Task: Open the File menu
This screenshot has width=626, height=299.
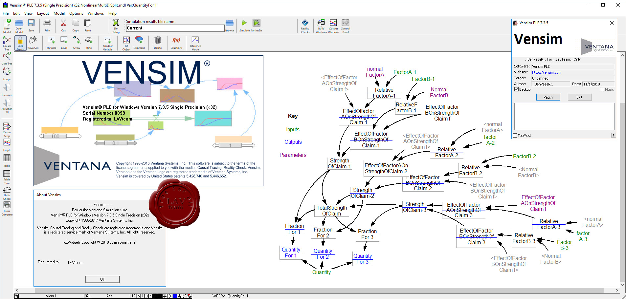Action: tap(6, 13)
